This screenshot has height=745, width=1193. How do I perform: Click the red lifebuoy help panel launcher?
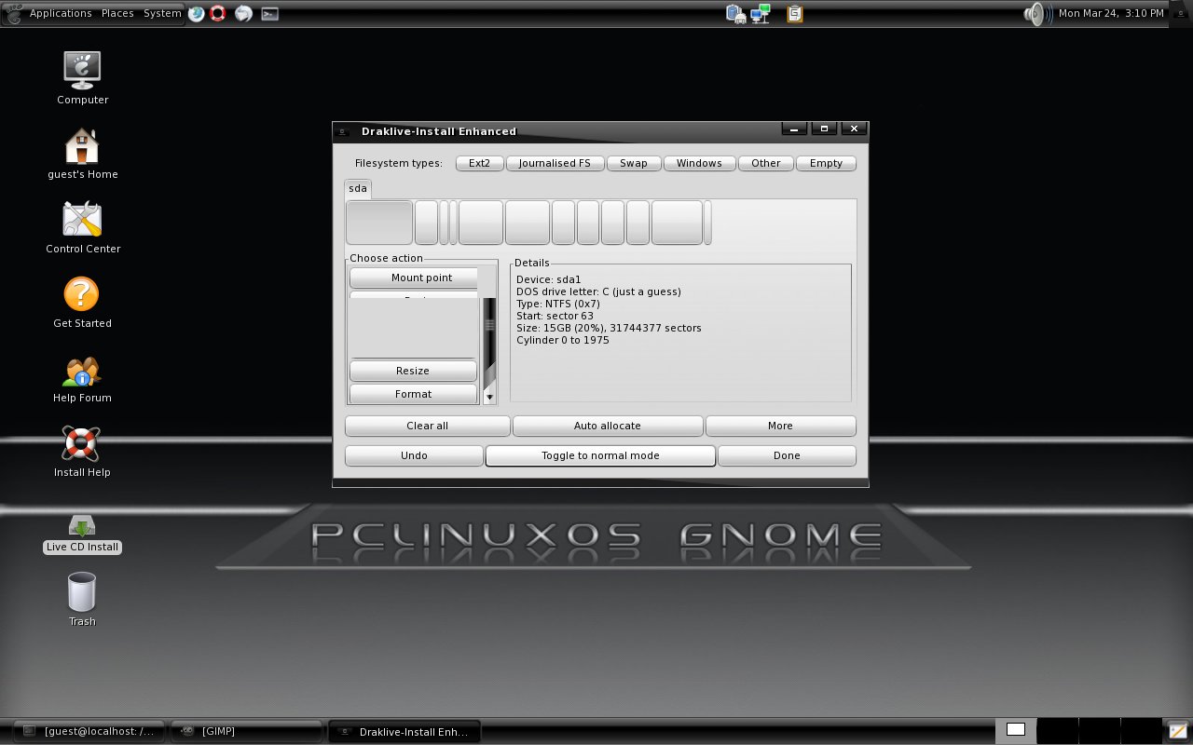218,13
